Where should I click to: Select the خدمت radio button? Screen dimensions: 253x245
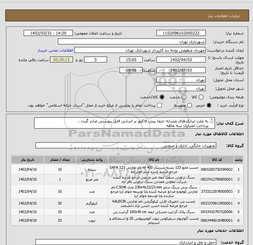(x=184, y=97)
